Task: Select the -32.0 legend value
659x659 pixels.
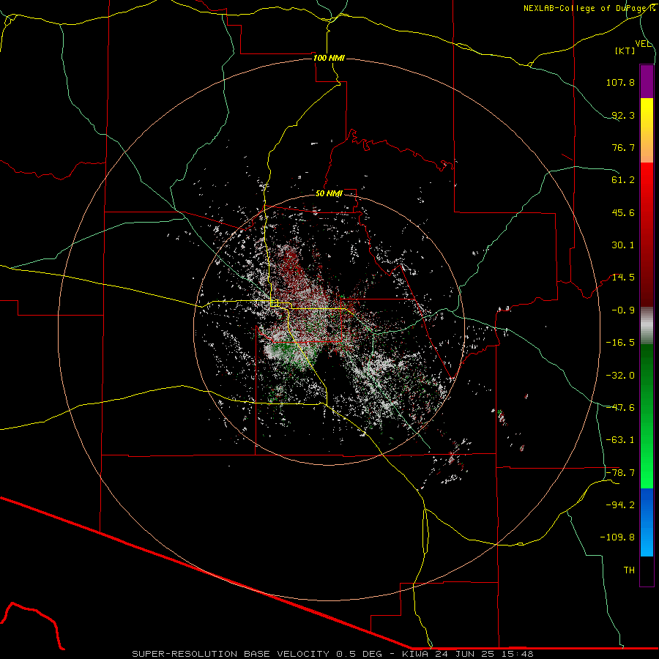Action: (620, 376)
